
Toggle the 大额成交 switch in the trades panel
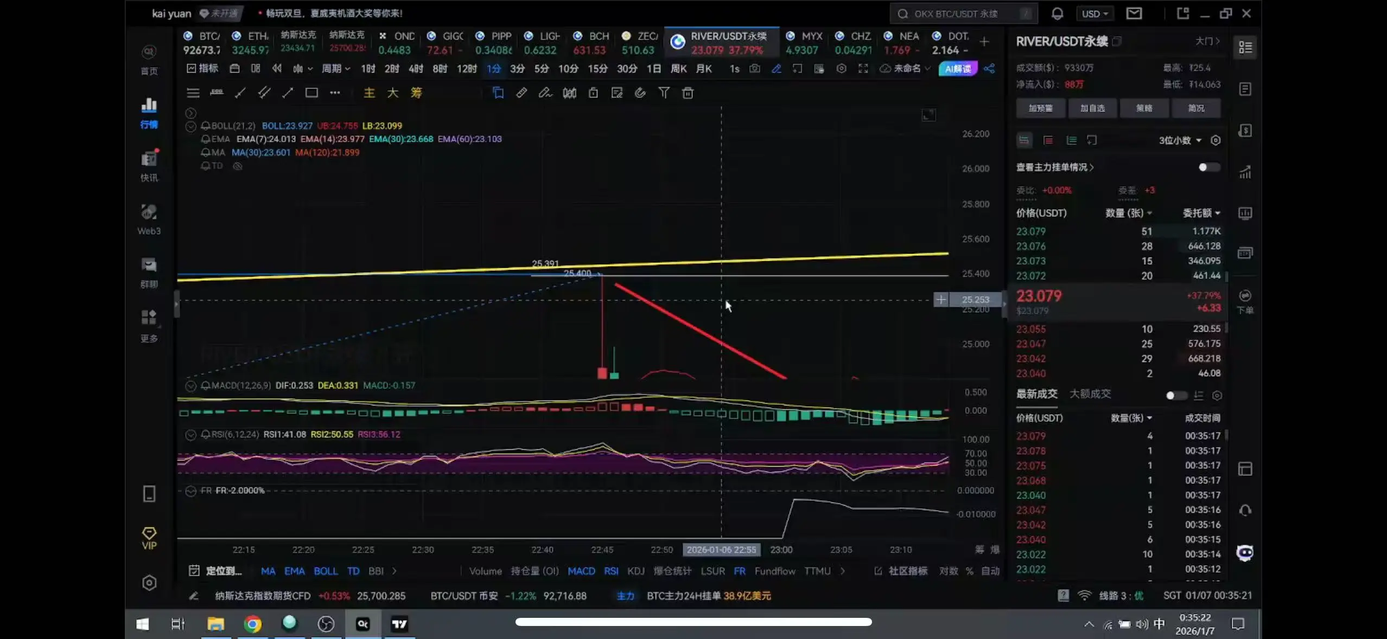click(x=1175, y=396)
